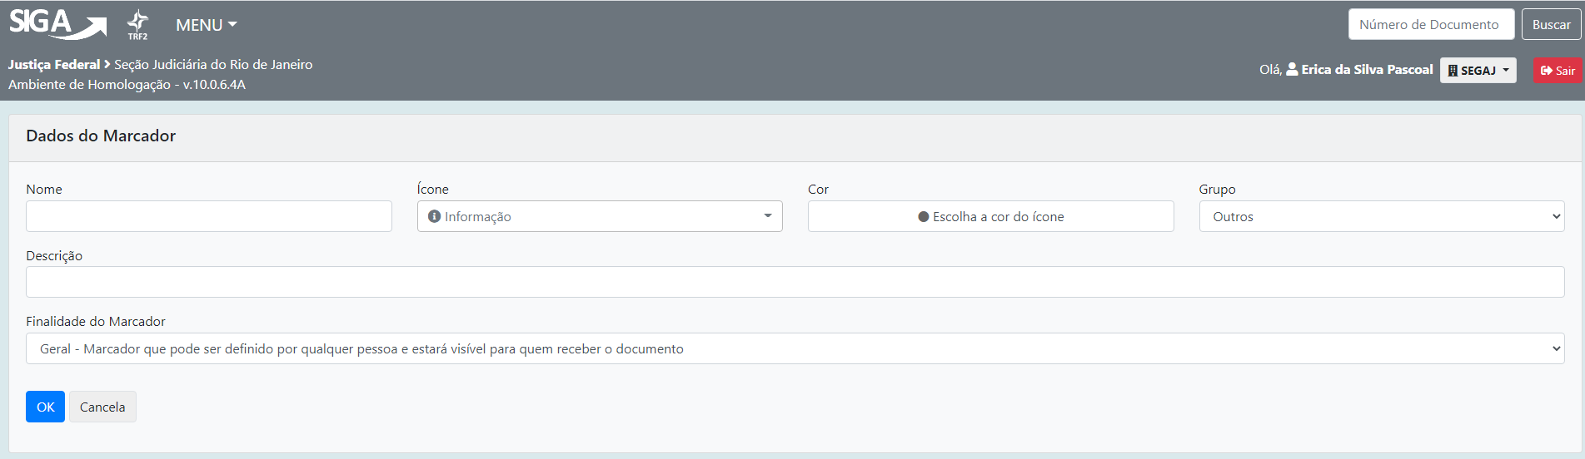Viewport: 1585px width, 459px height.
Task: Focus the Número de Documento search box
Action: pos(1430,25)
